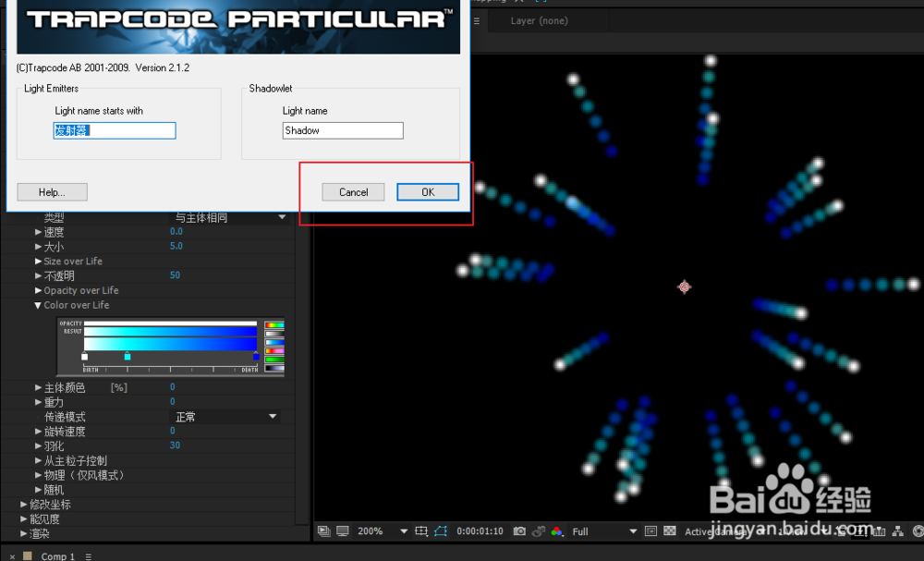Apply the green gradient preset
The height and width of the screenshot is (561, 924).
274,360
